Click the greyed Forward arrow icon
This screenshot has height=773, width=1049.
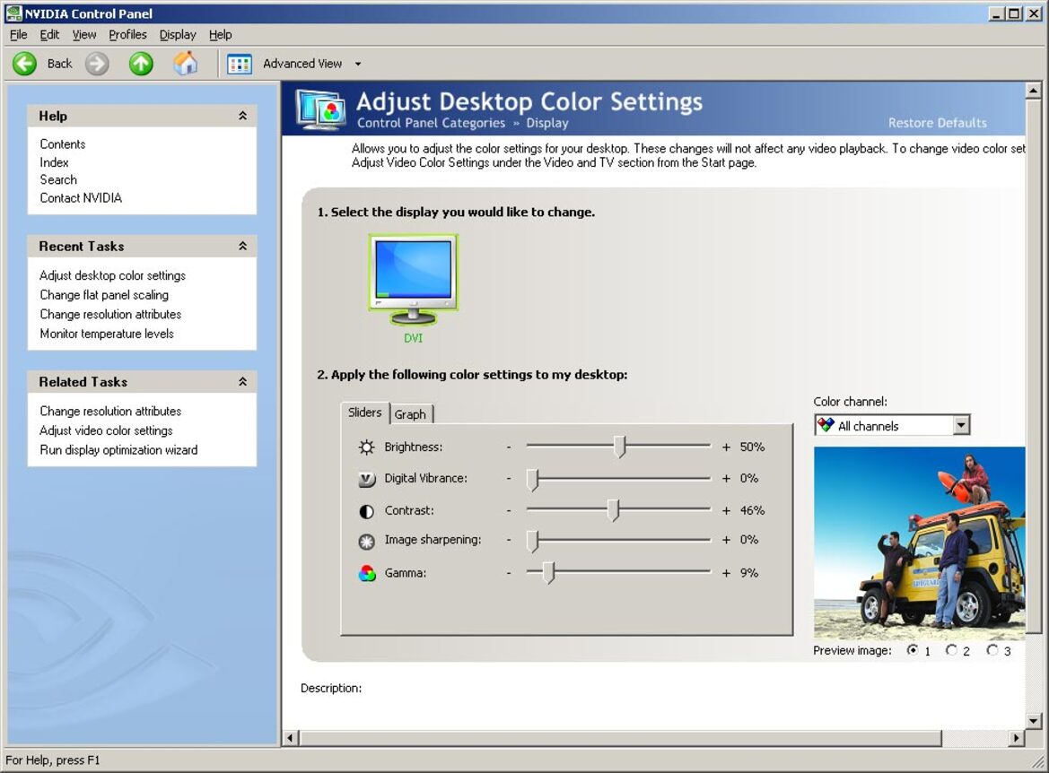click(x=97, y=64)
